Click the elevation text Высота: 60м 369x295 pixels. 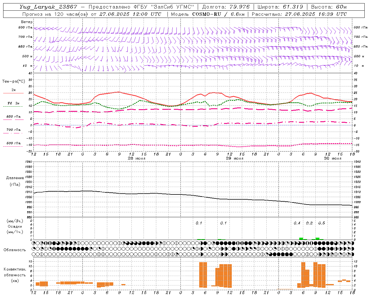[329, 7]
